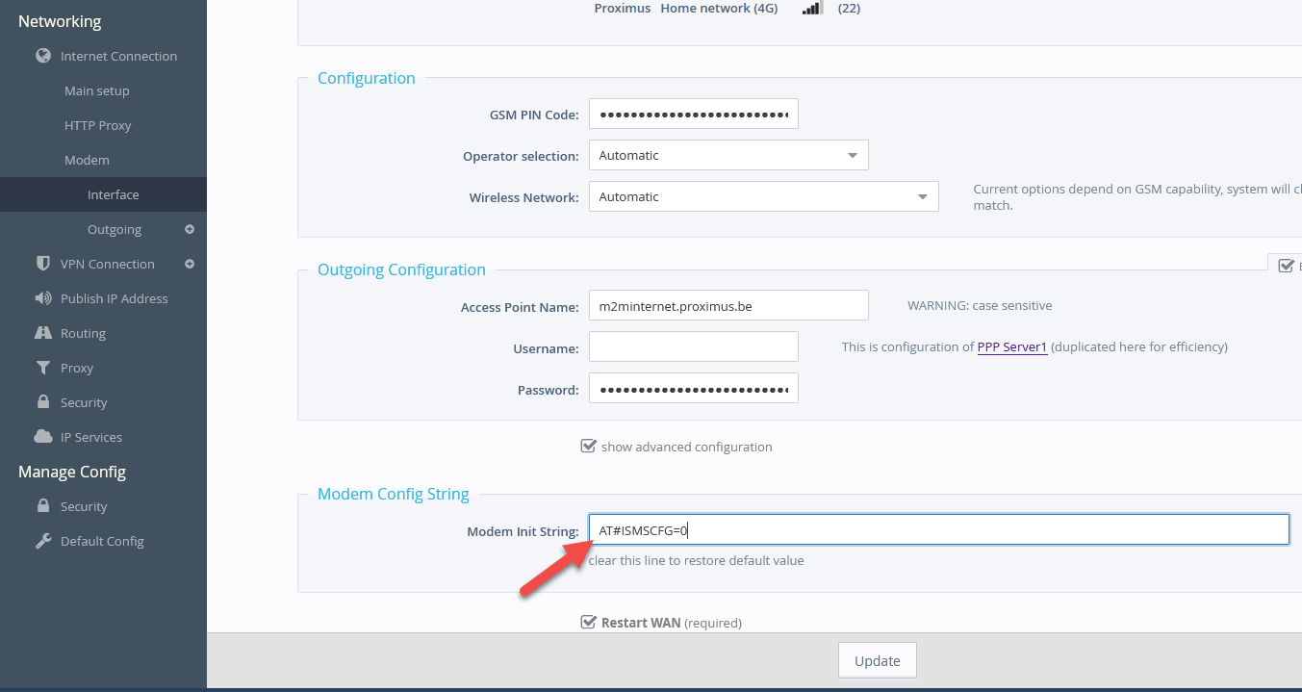Image resolution: width=1302 pixels, height=692 pixels.
Task: Open the PPP Server1 link
Action: click(1011, 346)
